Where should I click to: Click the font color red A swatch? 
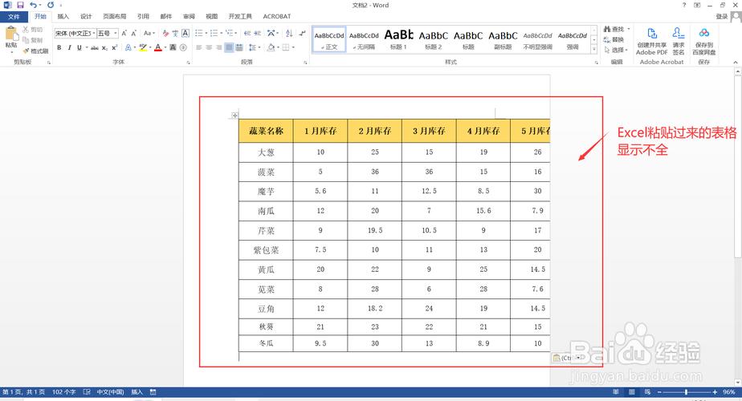tap(157, 48)
